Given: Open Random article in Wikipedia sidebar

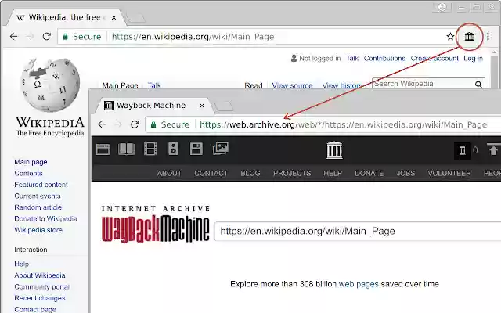Looking at the screenshot, I should (38, 207).
